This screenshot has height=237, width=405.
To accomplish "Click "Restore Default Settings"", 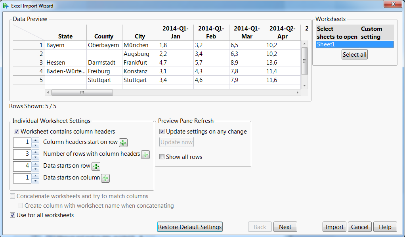I will point(189,227).
